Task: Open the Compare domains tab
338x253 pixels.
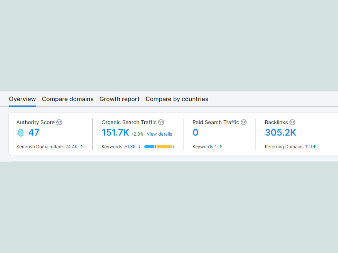Action: pos(68,99)
